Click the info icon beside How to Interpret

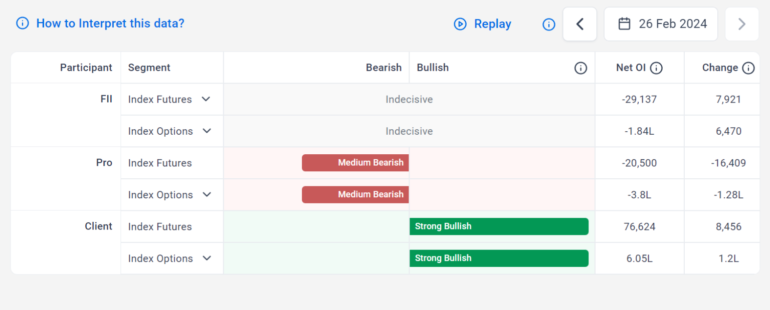click(x=22, y=24)
